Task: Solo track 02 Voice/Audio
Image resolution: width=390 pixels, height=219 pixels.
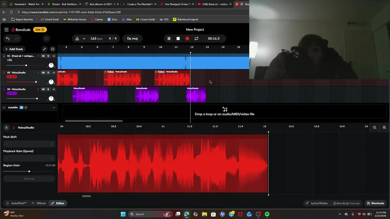Action: (48, 73)
